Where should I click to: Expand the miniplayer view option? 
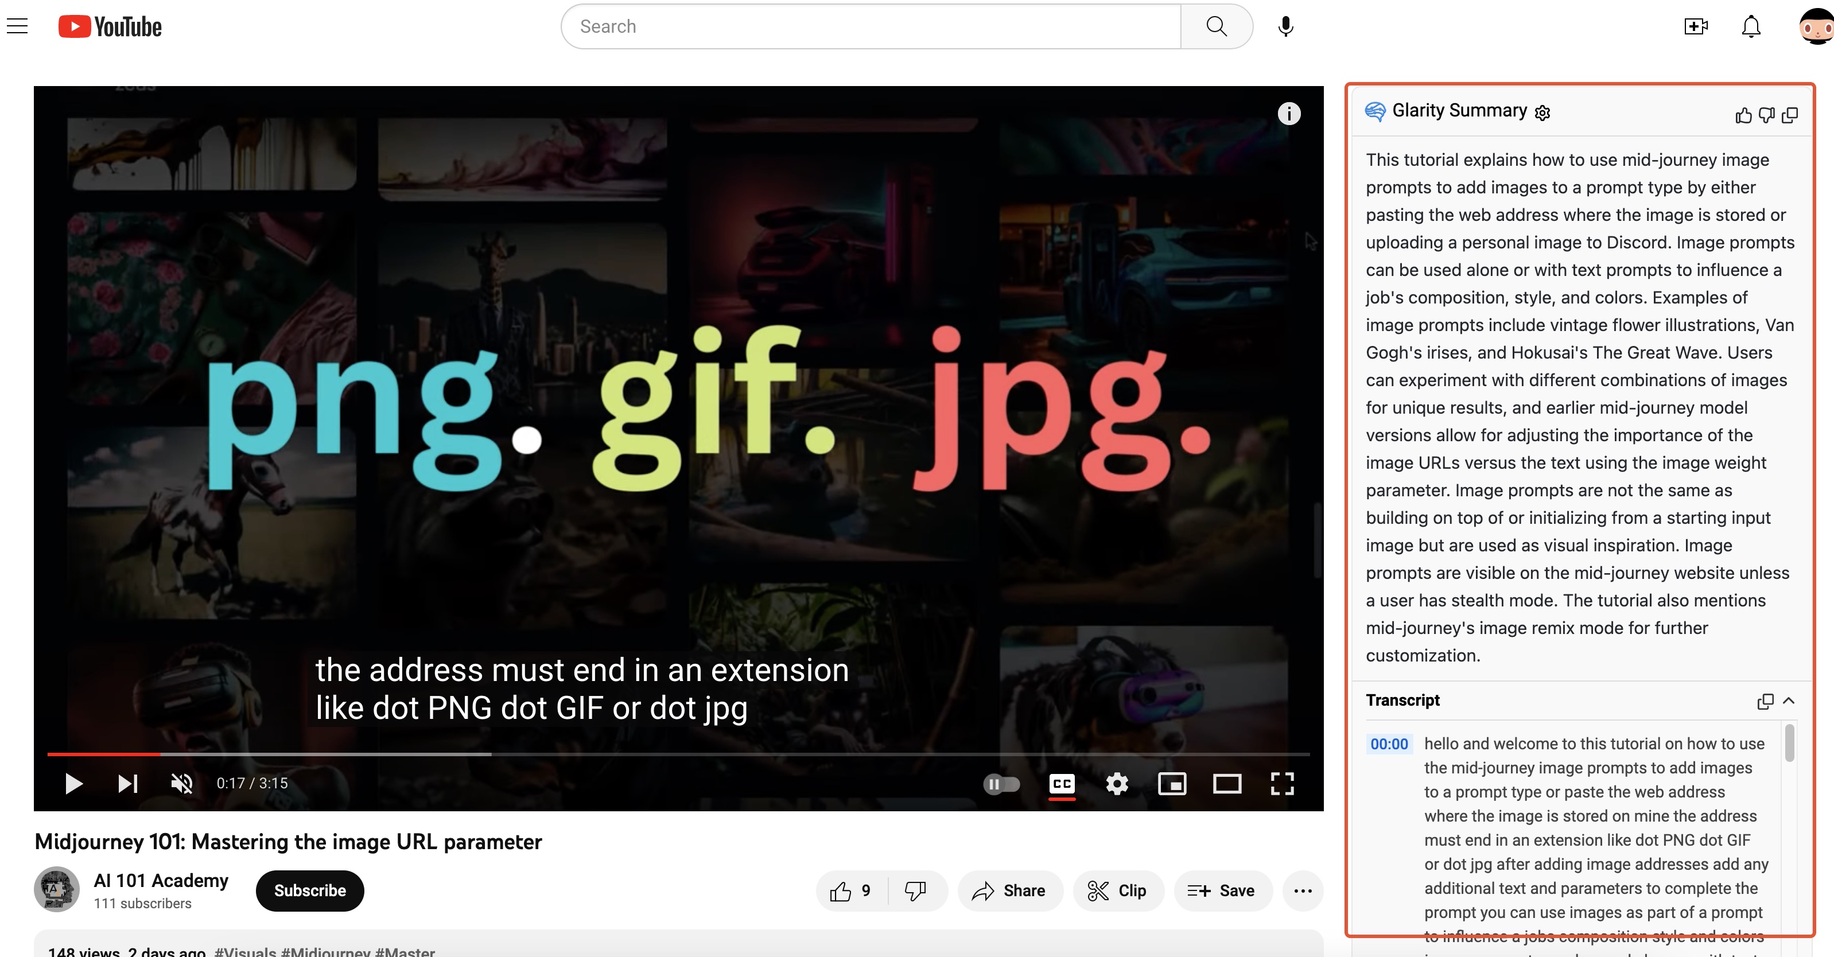pos(1172,783)
